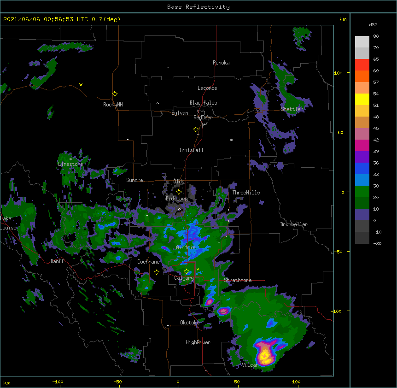
Task: Click the Stettler city label
Action: click(x=292, y=109)
